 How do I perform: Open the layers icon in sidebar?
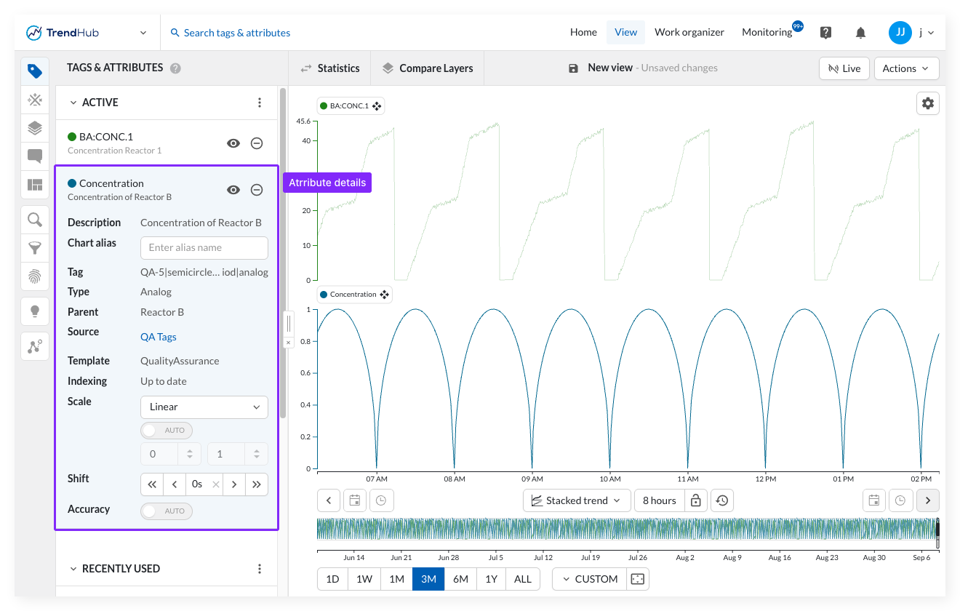[x=35, y=127]
